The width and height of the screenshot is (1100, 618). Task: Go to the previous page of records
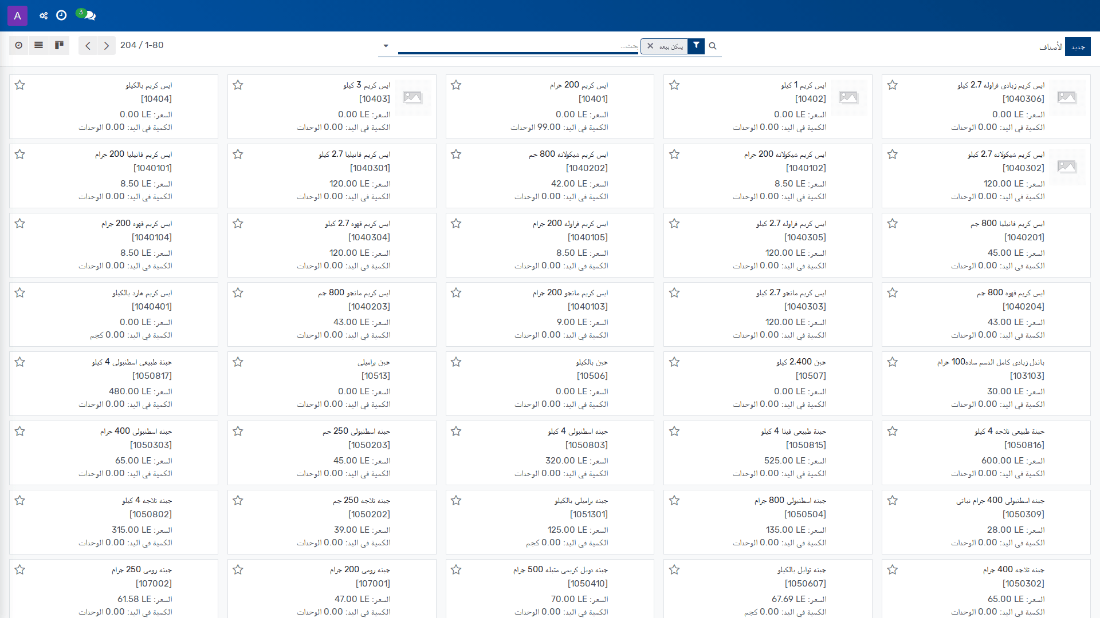coord(88,46)
